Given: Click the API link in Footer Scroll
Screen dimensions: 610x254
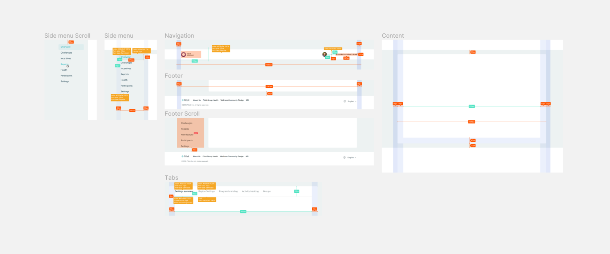Looking at the screenshot, I should (247, 156).
